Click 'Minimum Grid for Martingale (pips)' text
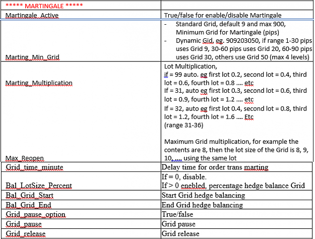315x239 pixels. pyautogui.click(x=227, y=32)
